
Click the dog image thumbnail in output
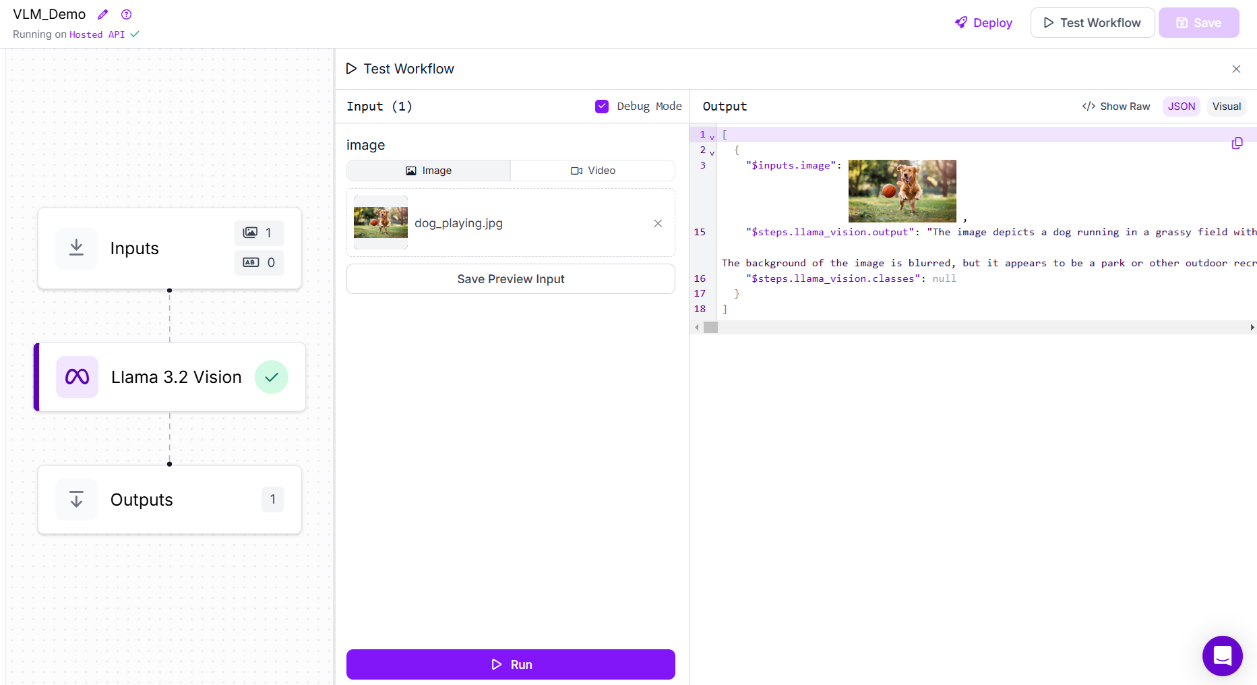(x=902, y=191)
